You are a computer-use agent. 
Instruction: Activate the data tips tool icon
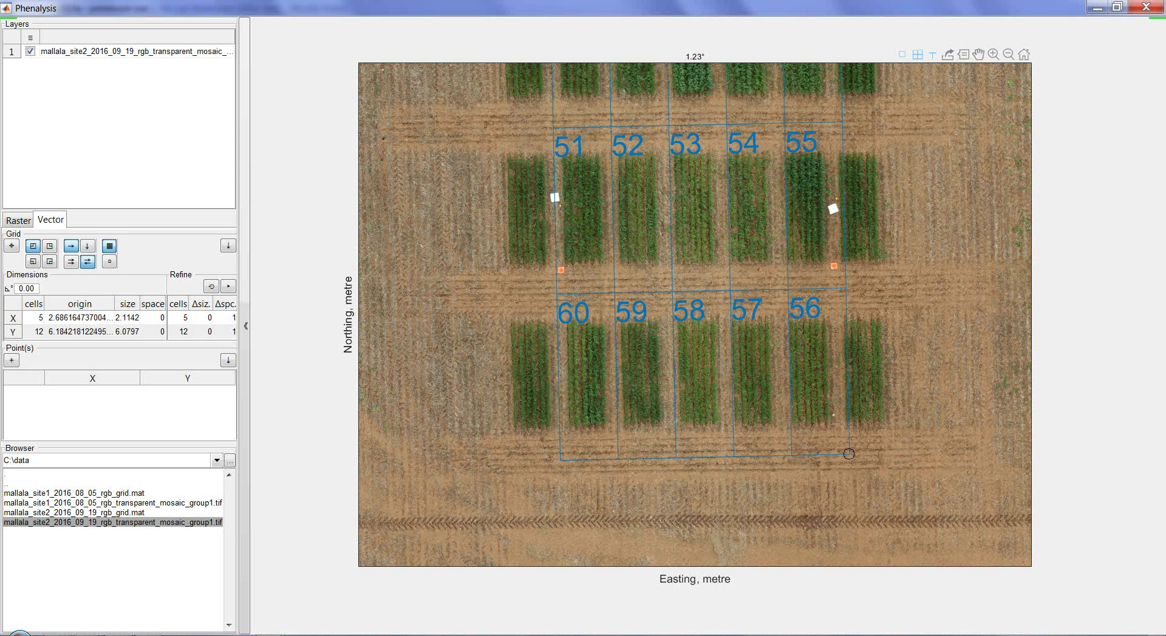pyautogui.click(x=963, y=55)
